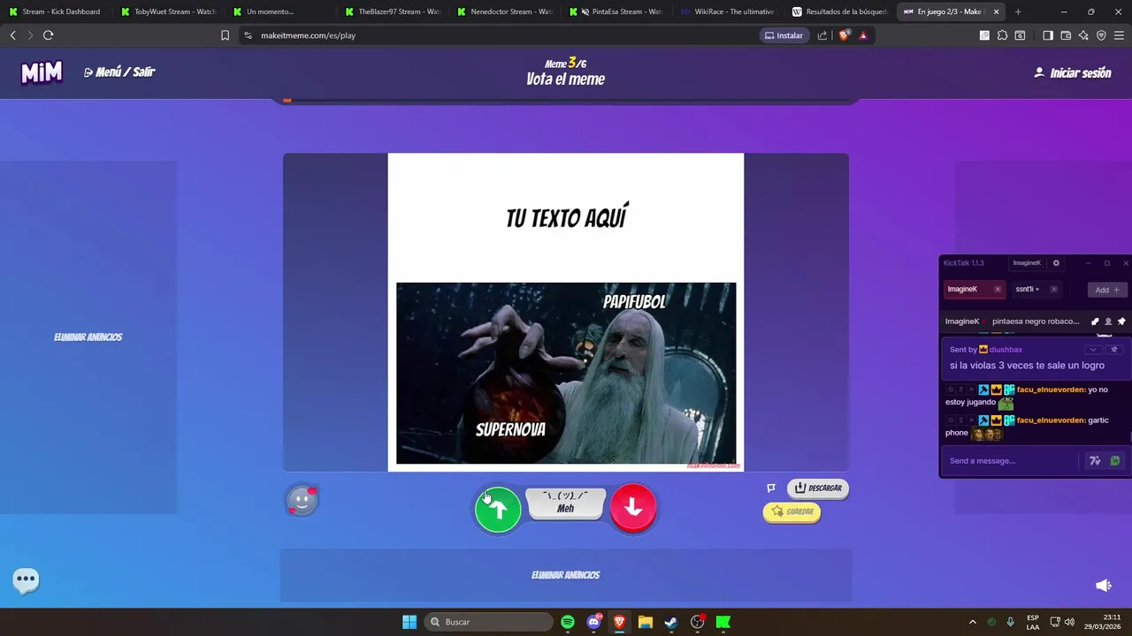Open the Brave Wallet icon
The image size is (1132, 636).
pyautogui.click(x=1066, y=35)
